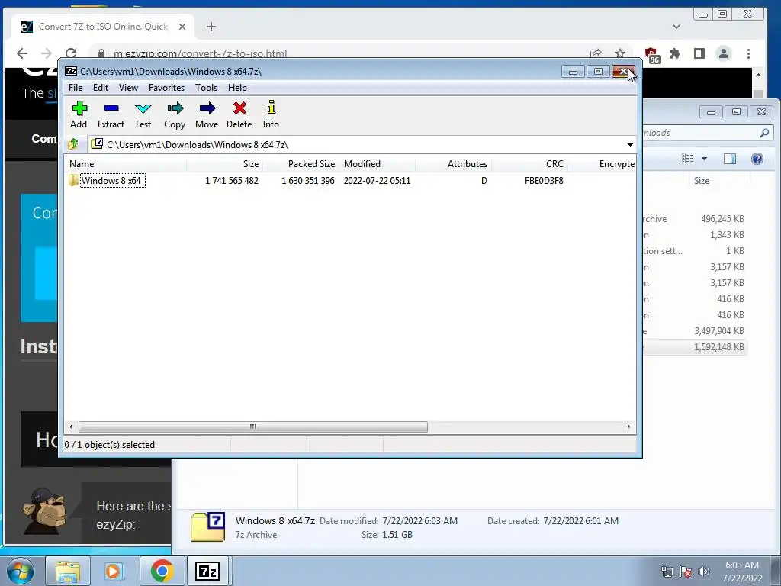The image size is (781, 586).
Task: Click Explorer help question mark icon
Action: (x=757, y=159)
